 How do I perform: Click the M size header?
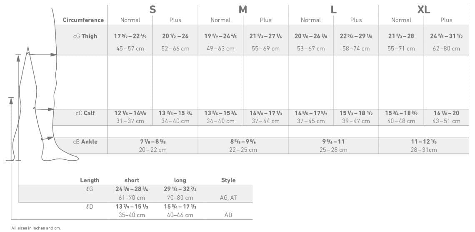pos(243,10)
